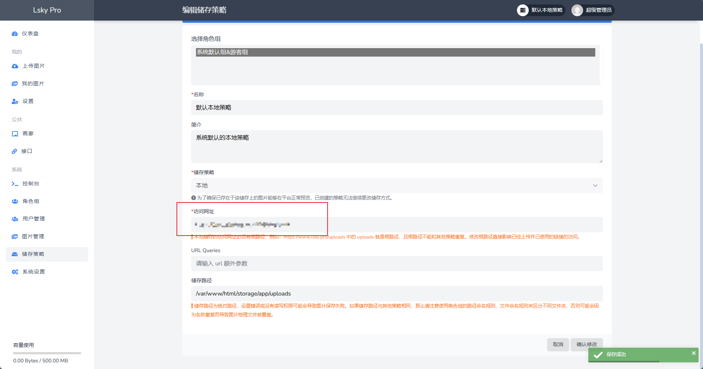703x369 pixels.
Task: Open the 接口 sidebar link
Action: (x=47, y=151)
